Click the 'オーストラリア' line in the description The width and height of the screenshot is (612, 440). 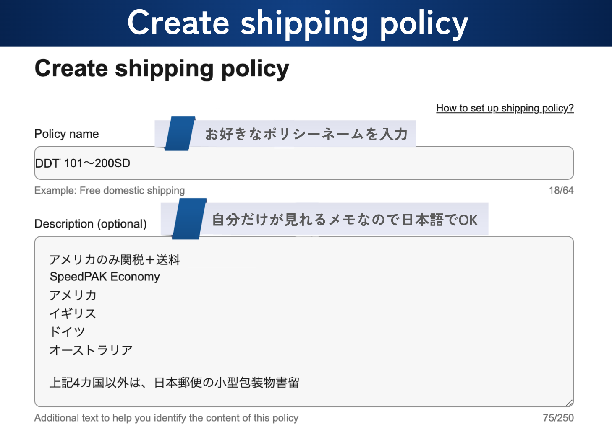91,350
